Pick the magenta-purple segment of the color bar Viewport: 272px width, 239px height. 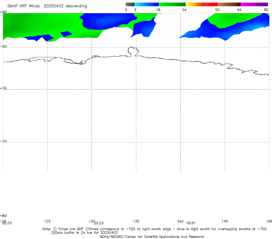(x=254, y=4)
